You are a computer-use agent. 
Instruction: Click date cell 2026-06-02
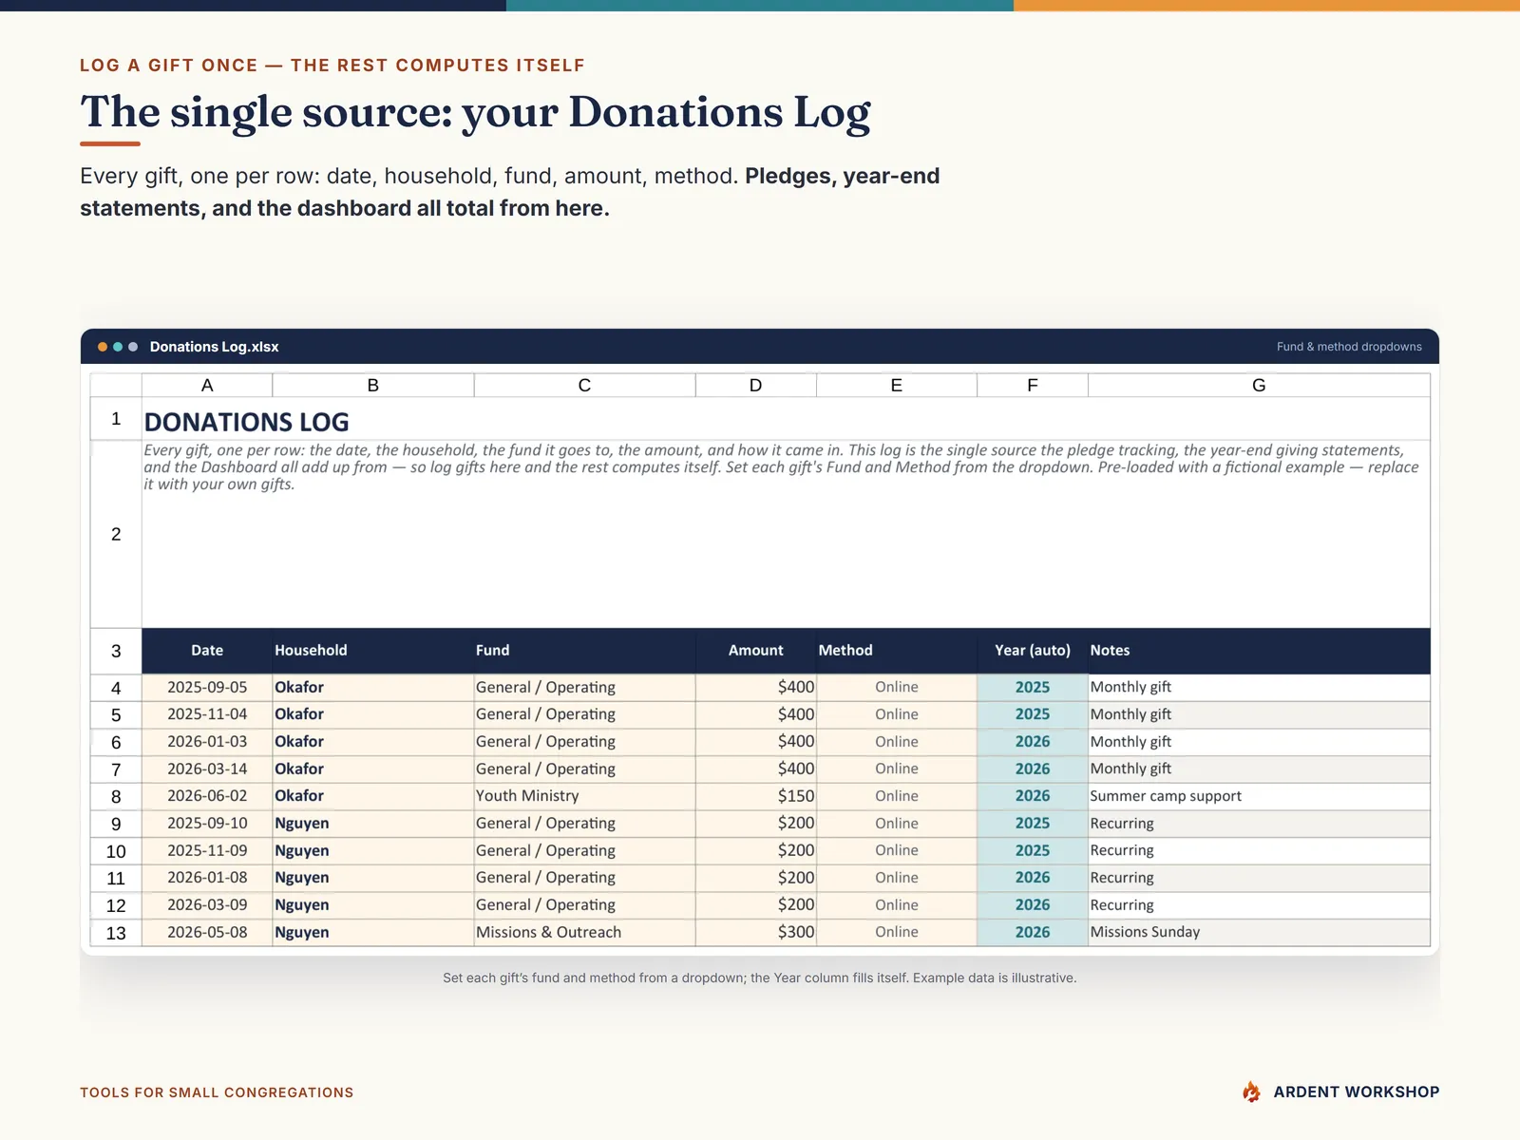[207, 796]
